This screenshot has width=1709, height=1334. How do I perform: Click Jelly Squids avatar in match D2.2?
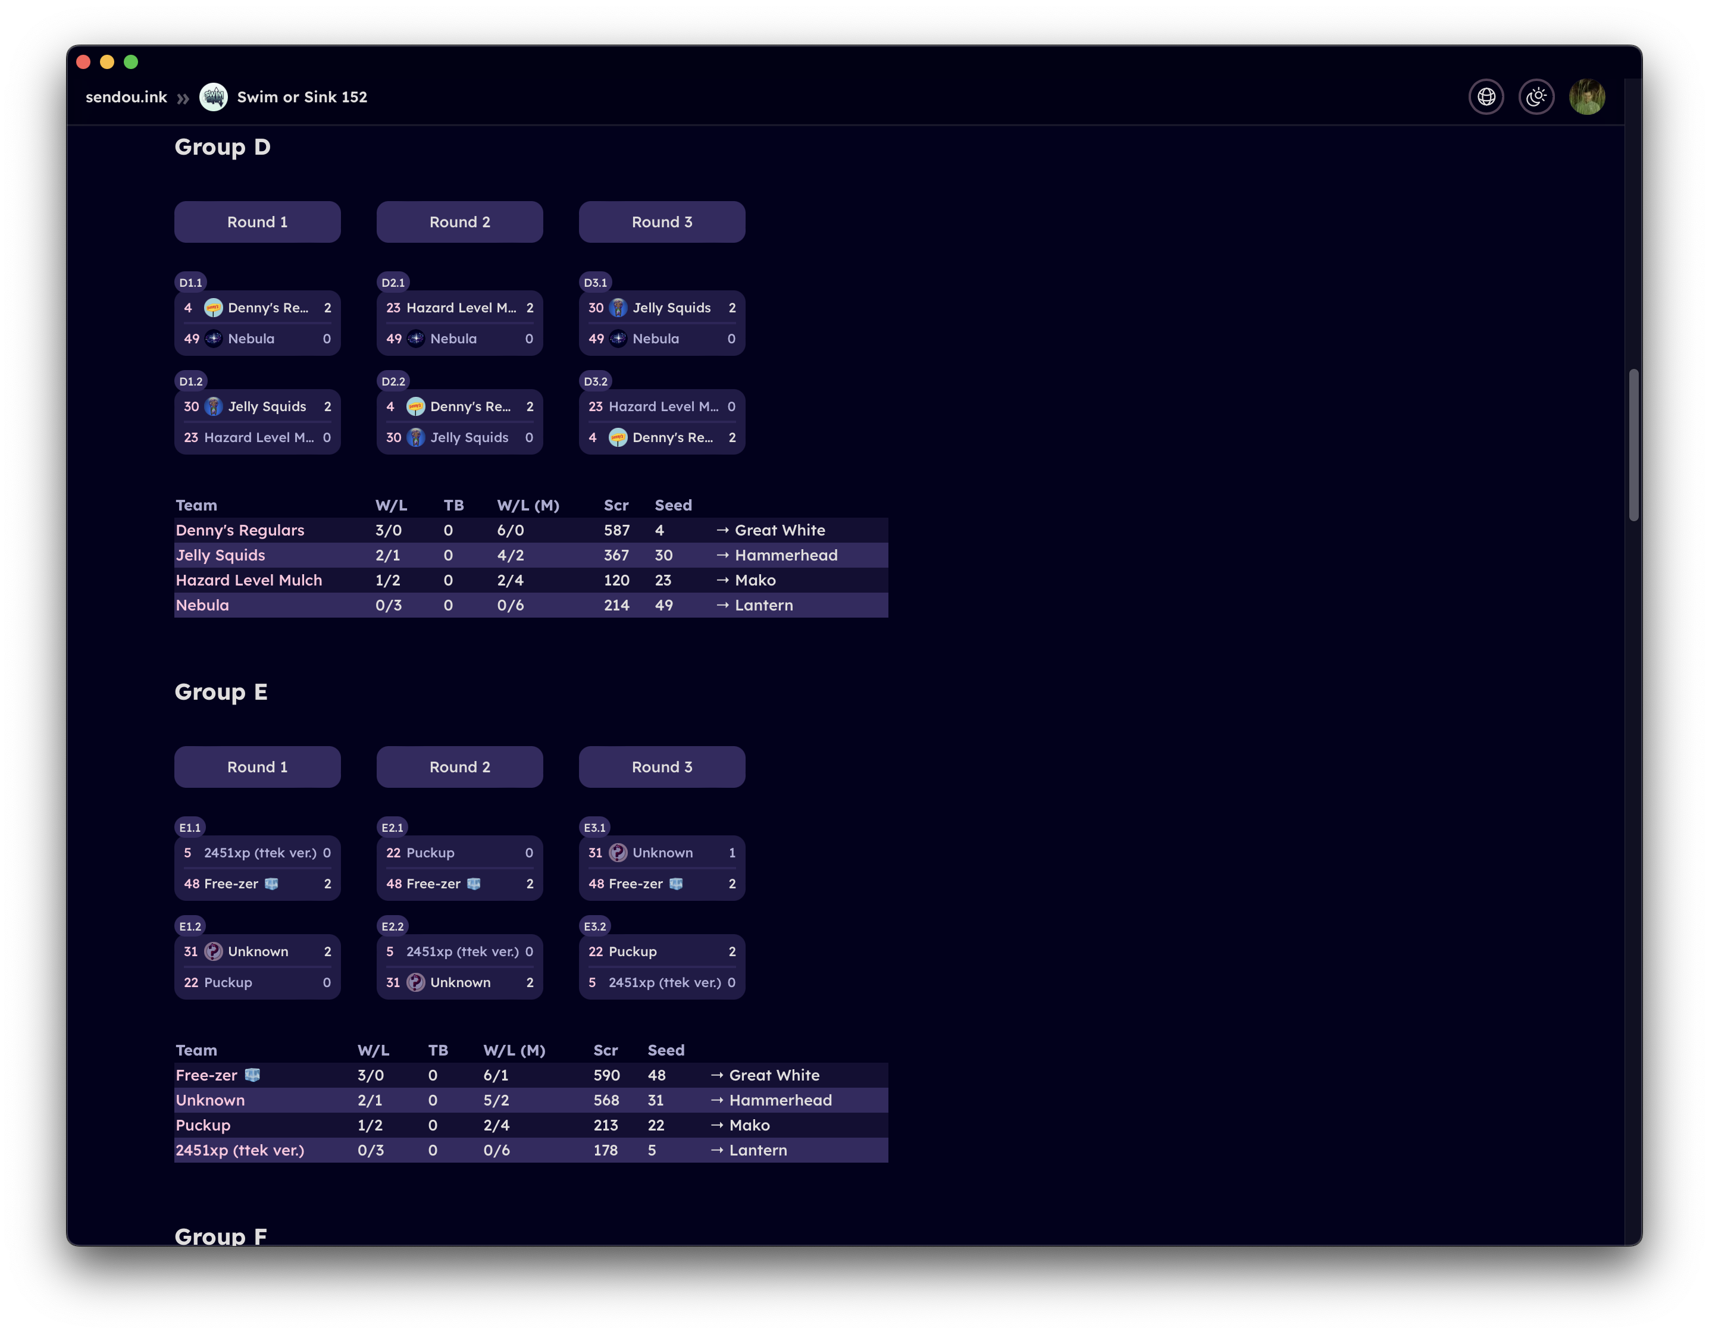click(417, 437)
